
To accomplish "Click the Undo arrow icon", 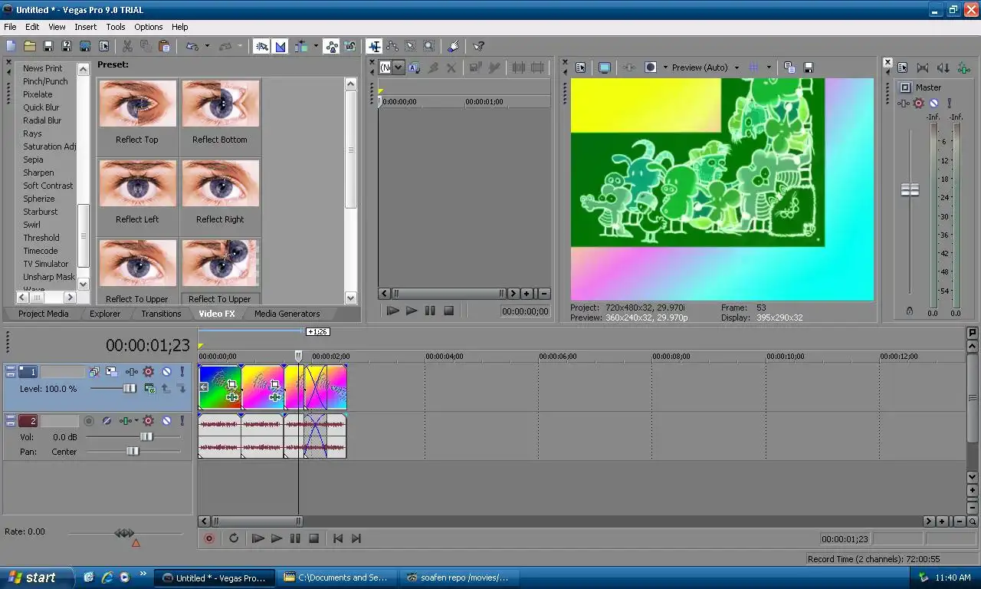I will (x=192, y=46).
